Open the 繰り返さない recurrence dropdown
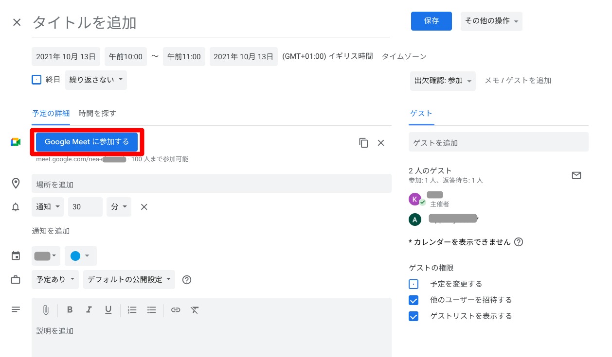612x357 pixels. point(96,79)
